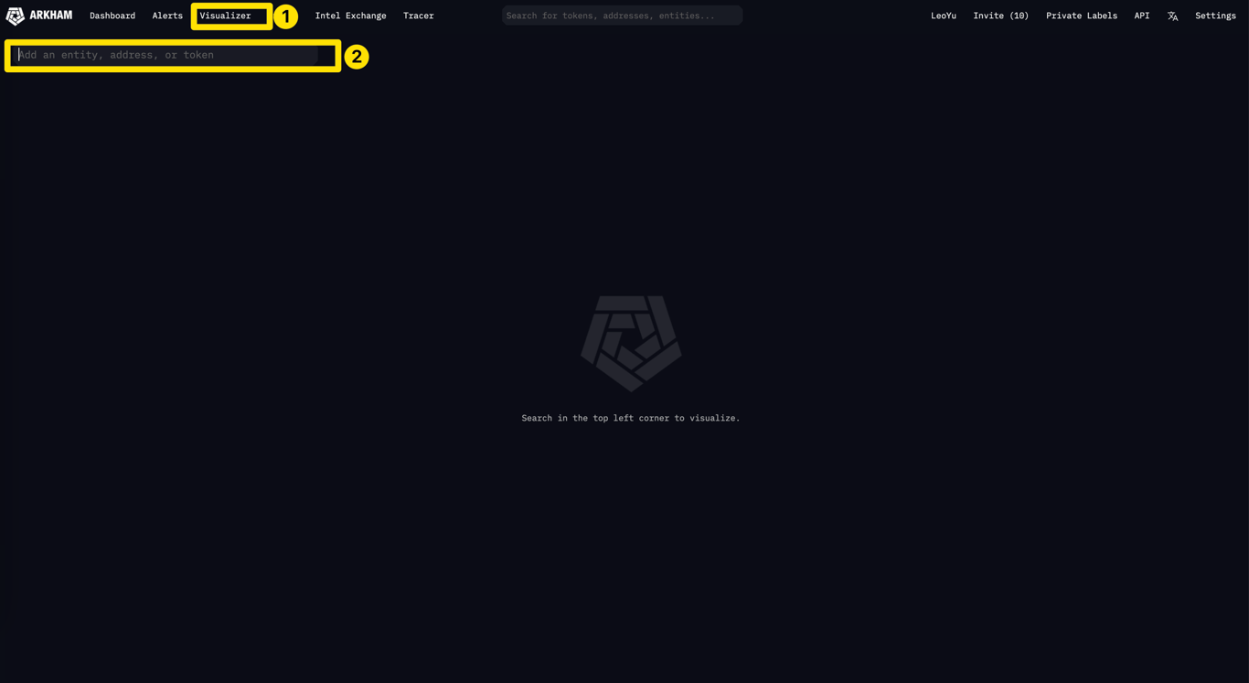This screenshot has width=1249, height=683.
Task: Switch to the Tracer tool
Action: click(419, 16)
